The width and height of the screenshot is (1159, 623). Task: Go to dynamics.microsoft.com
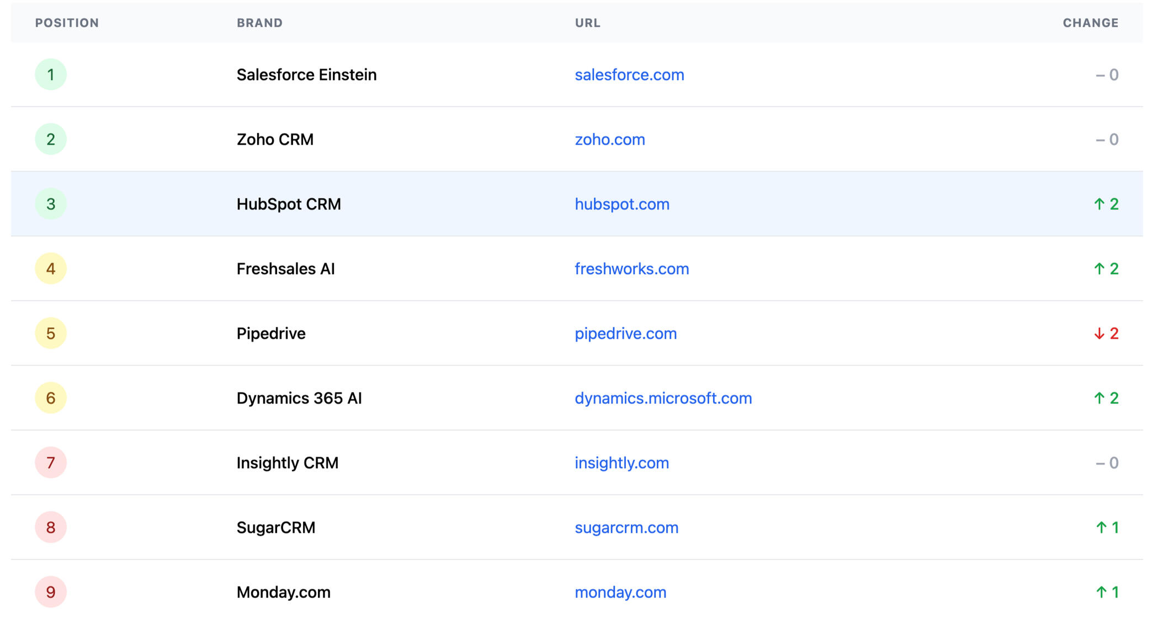663,398
